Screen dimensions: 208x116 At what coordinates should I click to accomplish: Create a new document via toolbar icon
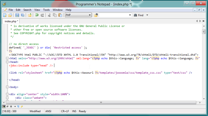(x=5, y=15)
